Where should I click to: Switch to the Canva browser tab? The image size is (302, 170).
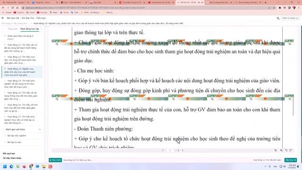click(x=45, y=2)
